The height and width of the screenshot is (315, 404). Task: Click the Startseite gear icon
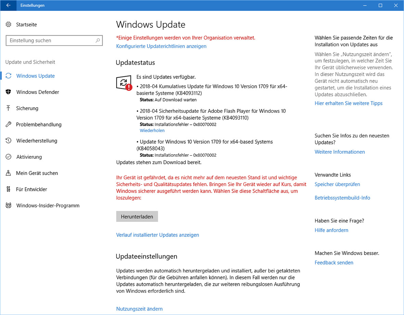tap(9, 25)
